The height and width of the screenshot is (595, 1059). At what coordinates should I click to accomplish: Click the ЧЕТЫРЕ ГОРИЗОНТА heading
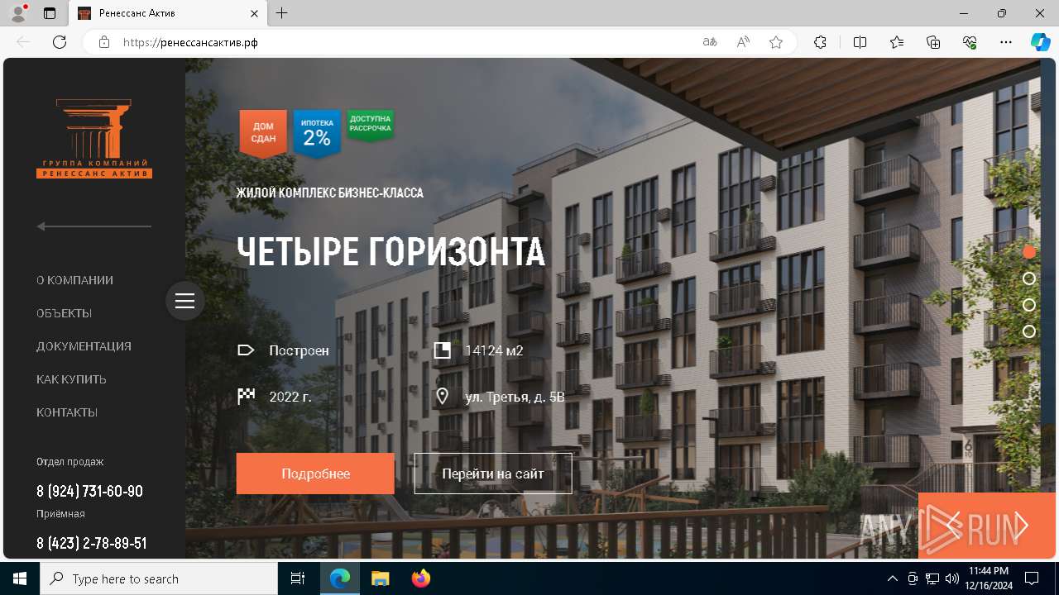[x=391, y=251]
